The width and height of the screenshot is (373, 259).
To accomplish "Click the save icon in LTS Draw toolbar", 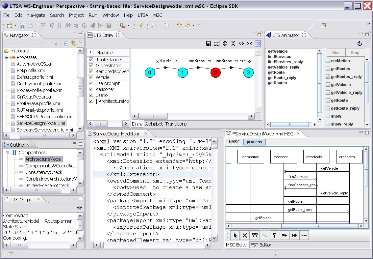I will pyautogui.click(x=208, y=43).
